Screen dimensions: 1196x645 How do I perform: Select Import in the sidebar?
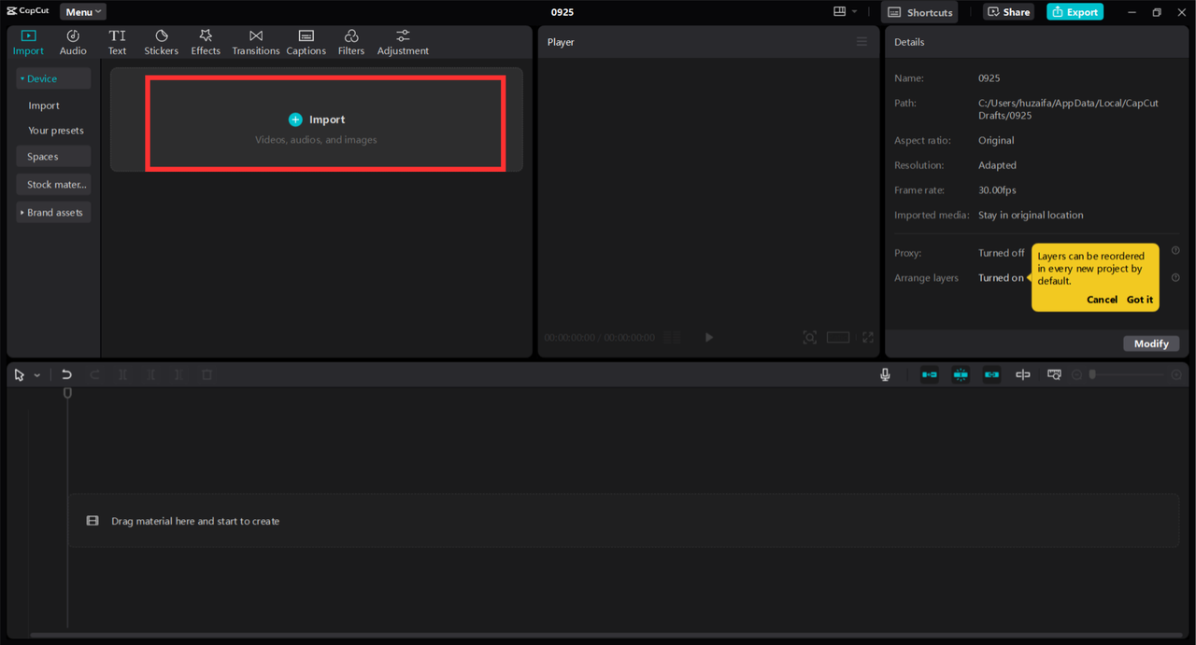tap(44, 105)
